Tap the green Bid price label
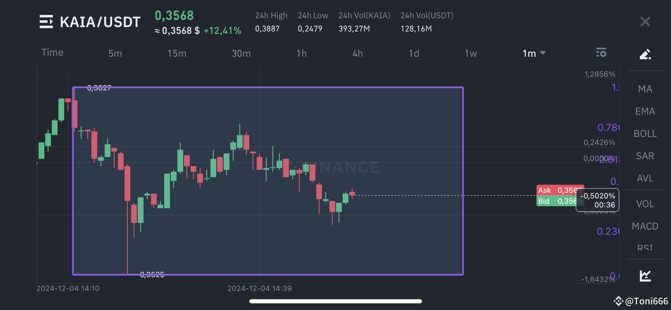 pos(560,201)
